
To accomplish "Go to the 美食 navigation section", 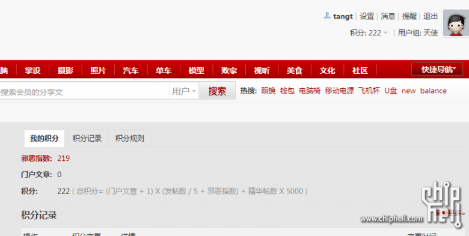I will point(294,70).
